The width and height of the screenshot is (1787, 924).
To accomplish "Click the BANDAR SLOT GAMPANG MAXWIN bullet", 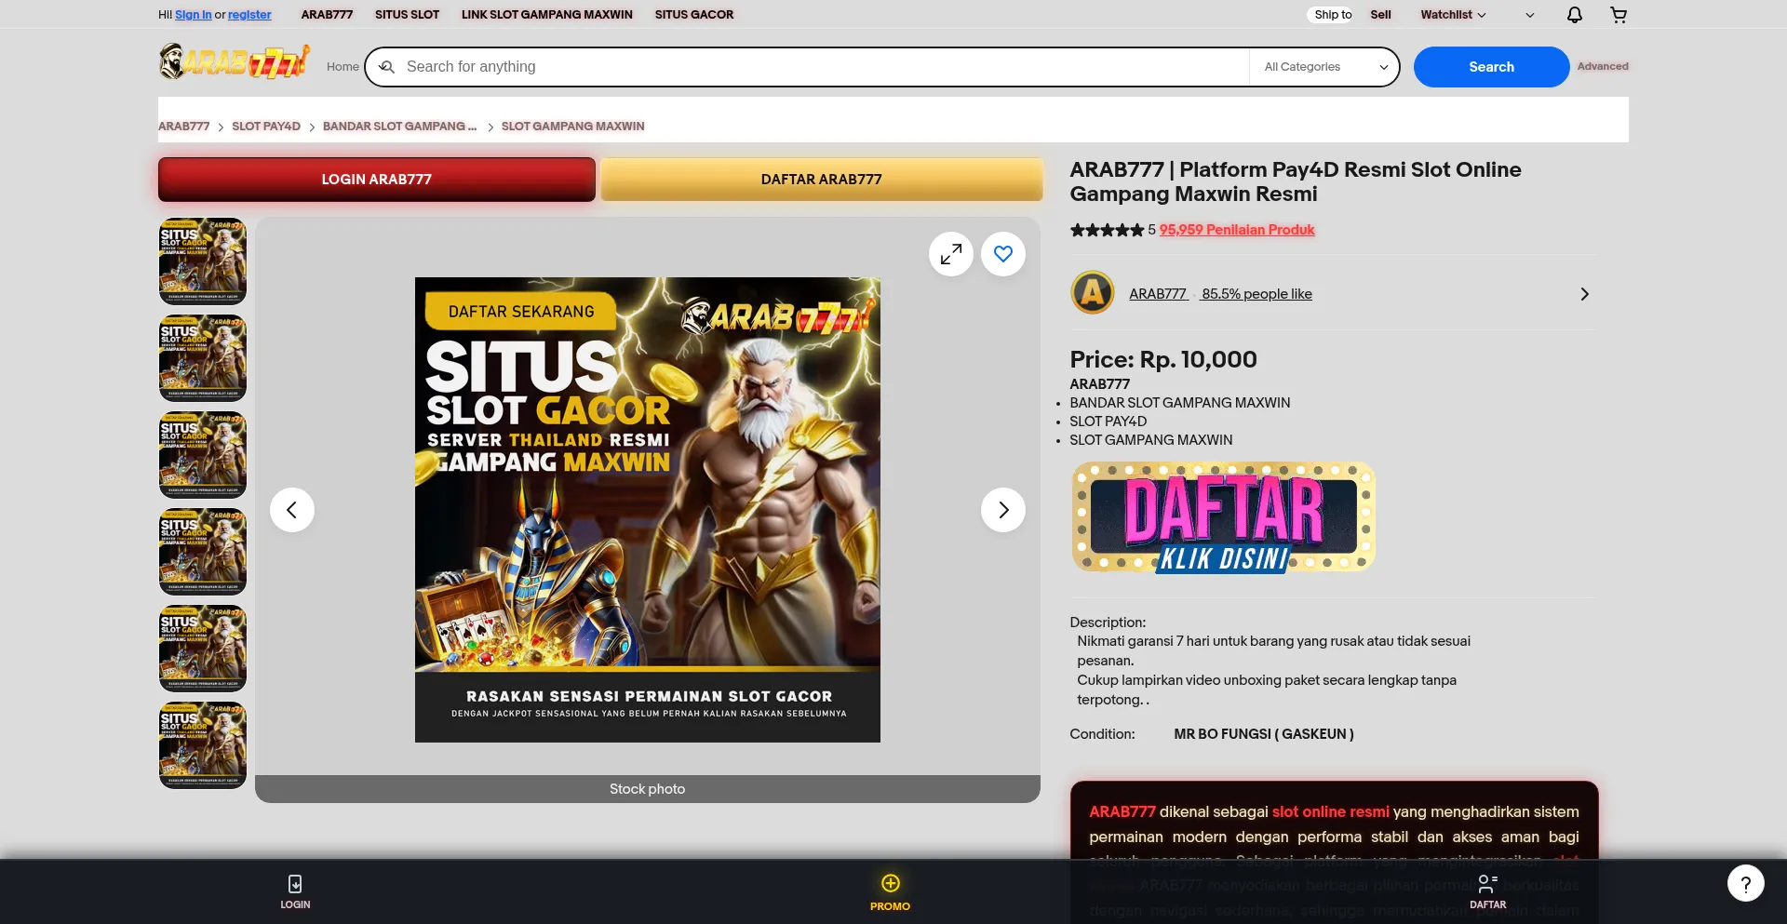I will [1180, 403].
